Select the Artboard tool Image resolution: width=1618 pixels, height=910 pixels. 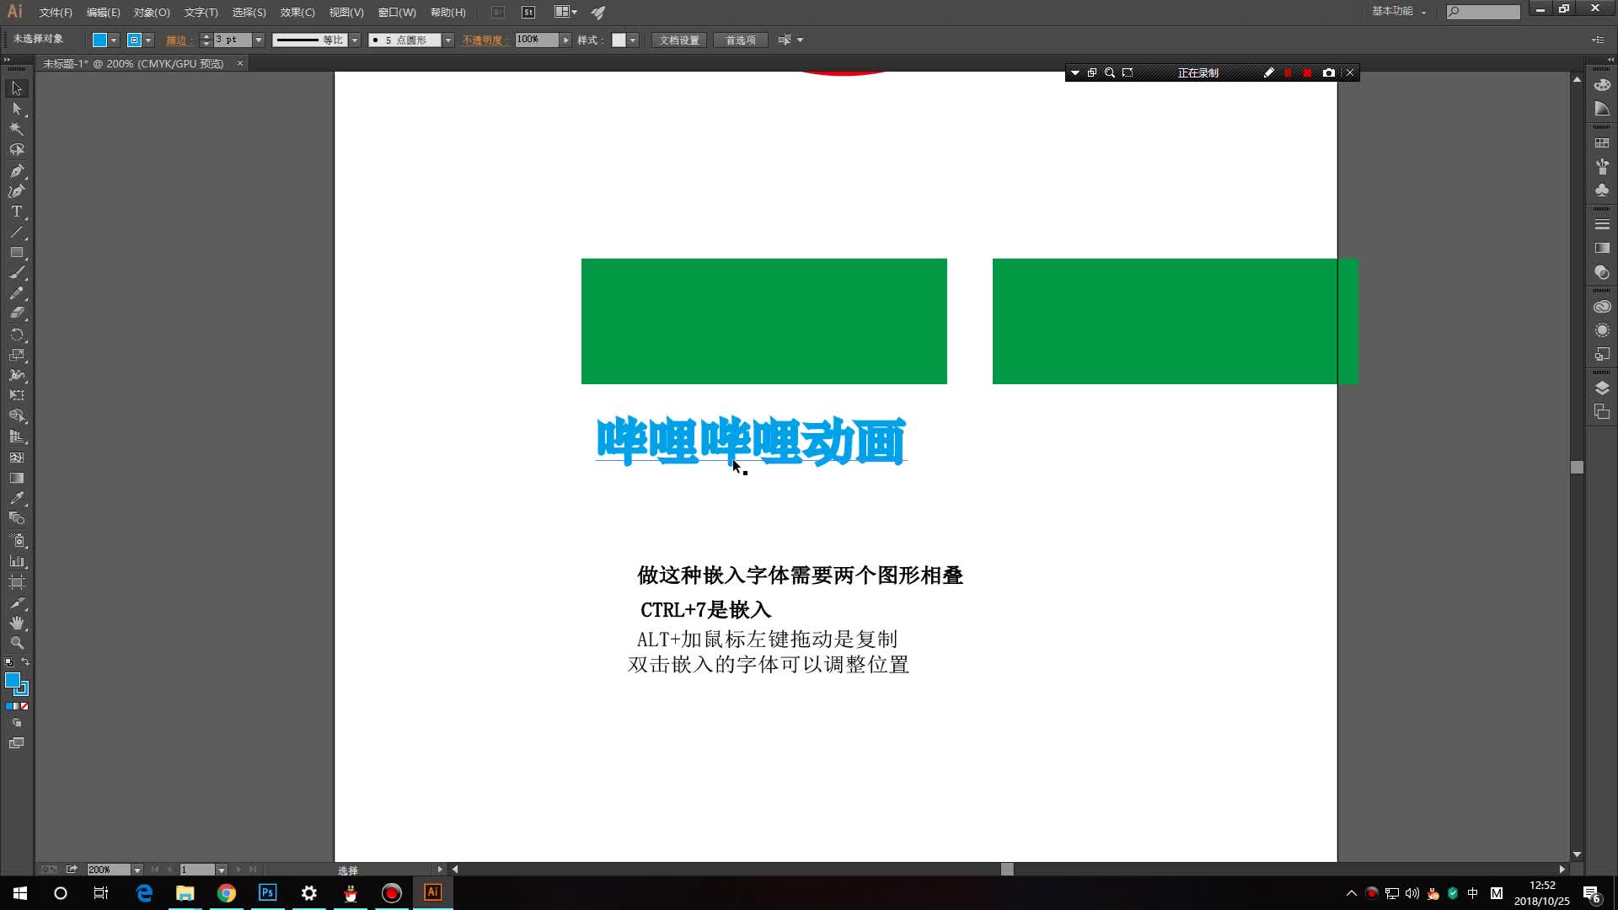pos(17,581)
